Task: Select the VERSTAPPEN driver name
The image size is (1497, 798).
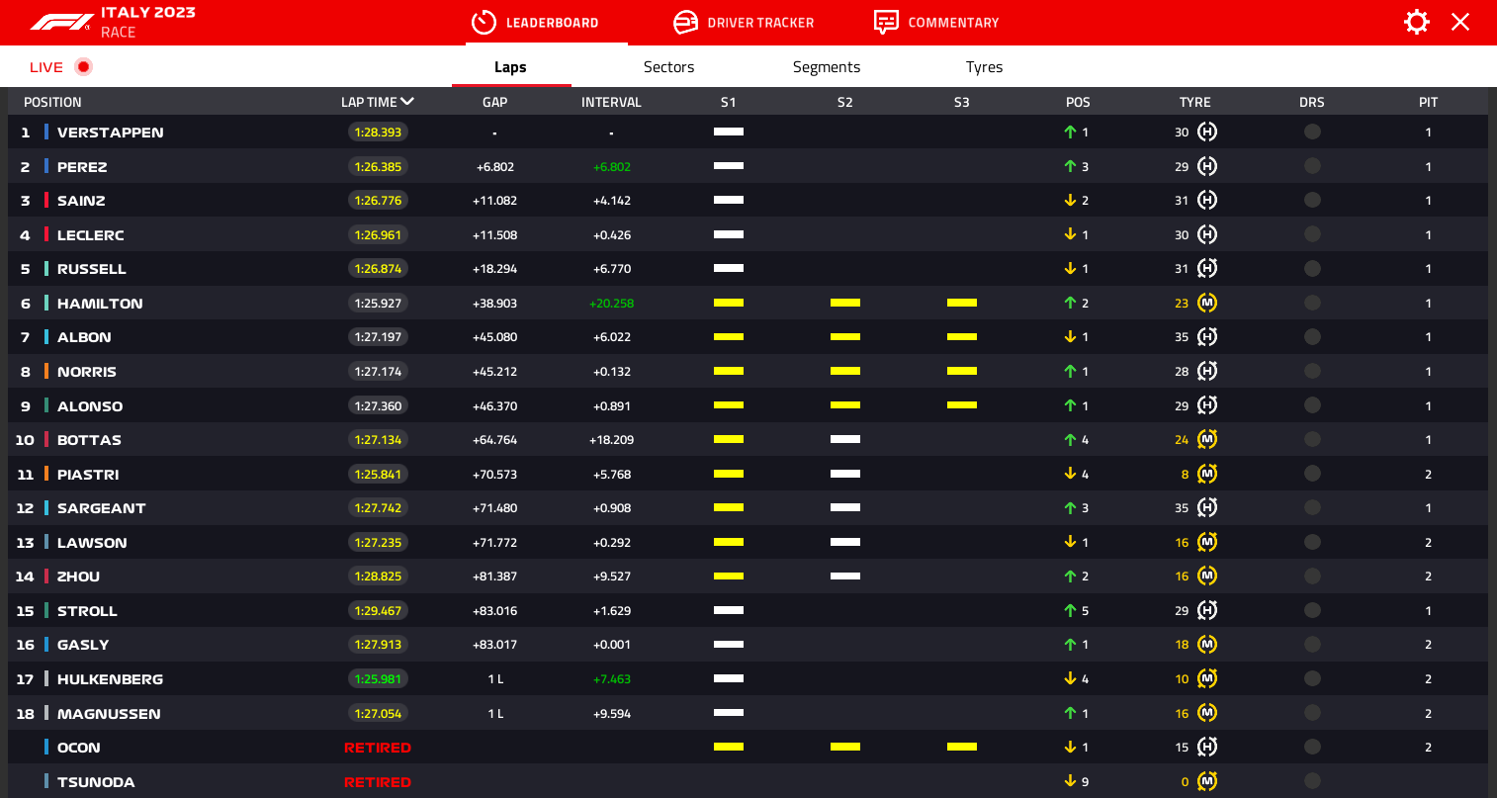Action: (x=111, y=133)
